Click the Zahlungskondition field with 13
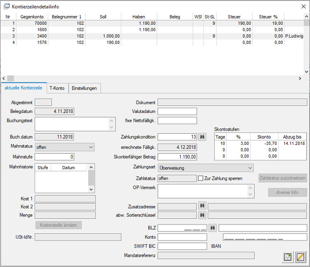Image resolution: width=310 pixels, height=267 pixels. click(177, 137)
